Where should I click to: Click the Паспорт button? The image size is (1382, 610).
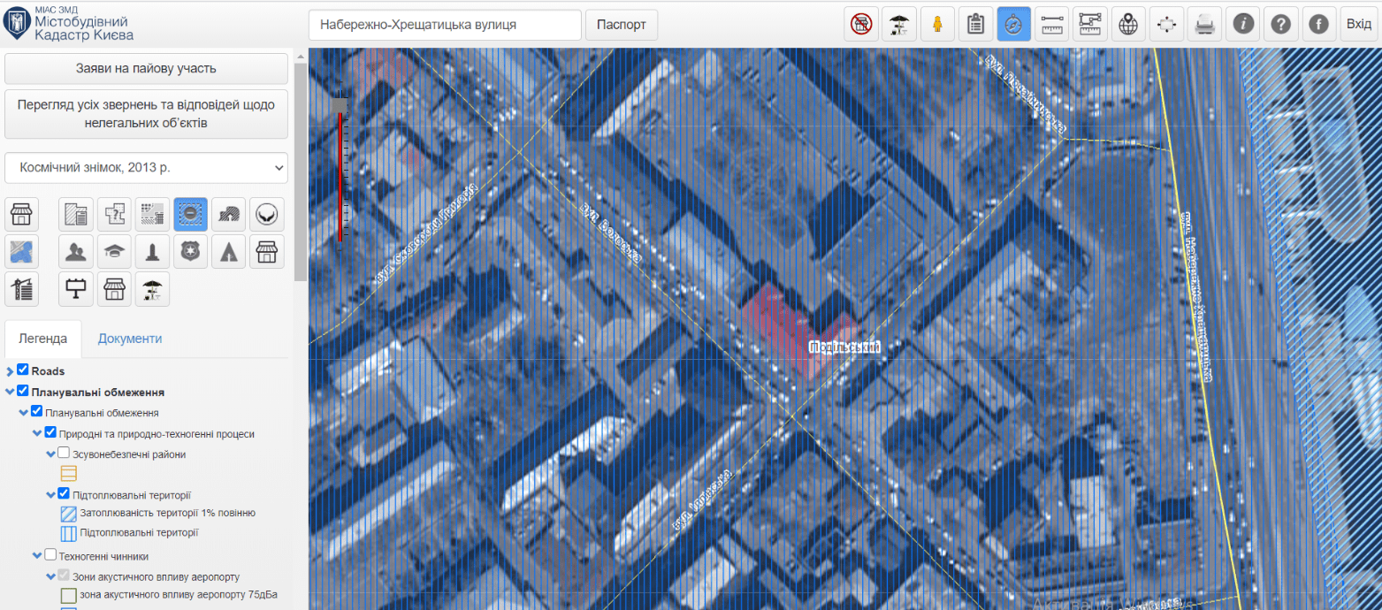click(622, 25)
